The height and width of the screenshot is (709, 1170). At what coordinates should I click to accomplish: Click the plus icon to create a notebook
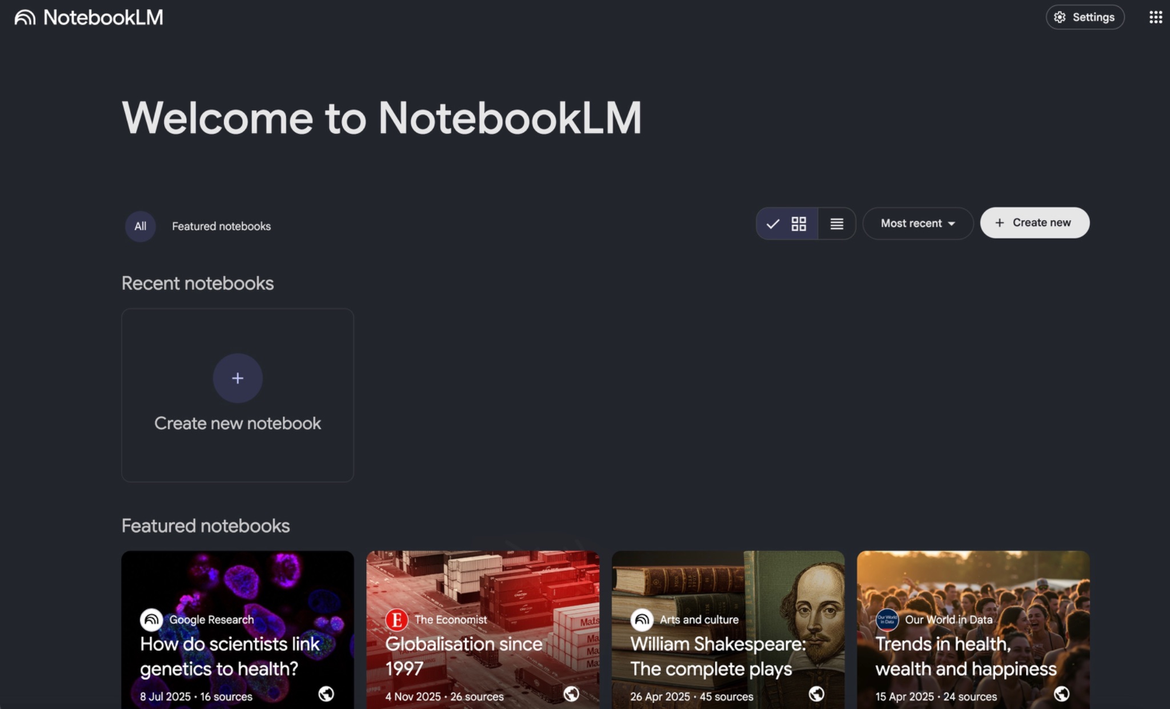[238, 378]
